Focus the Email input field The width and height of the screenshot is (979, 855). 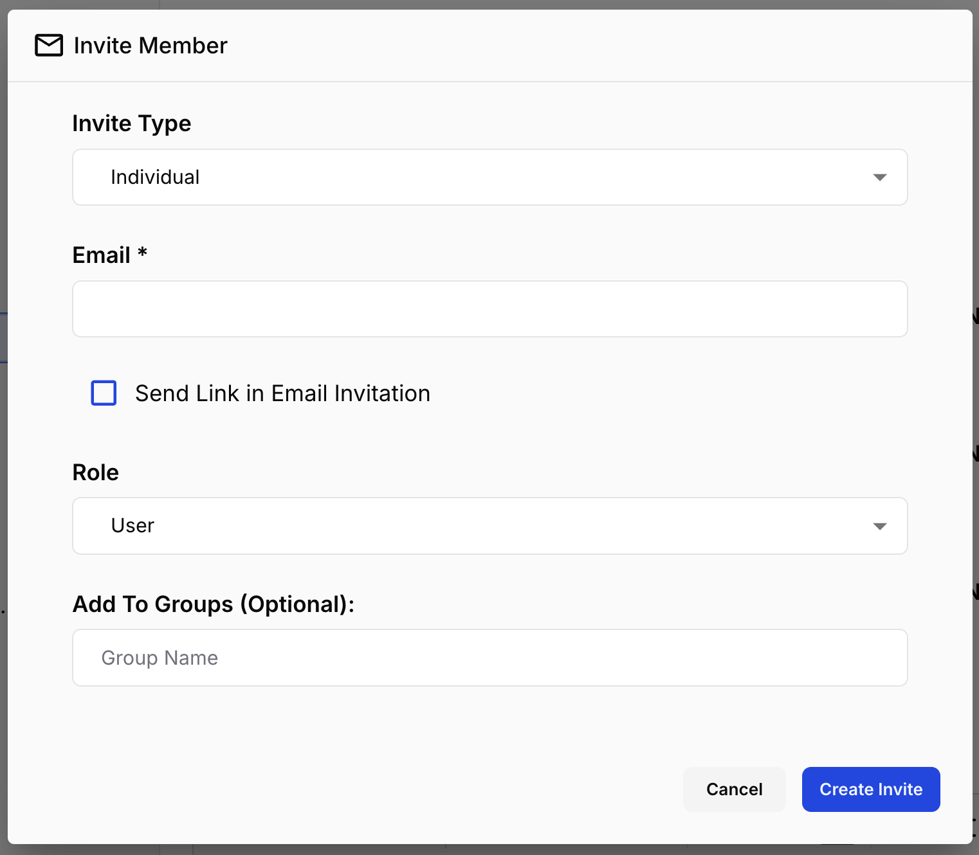coord(489,309)
